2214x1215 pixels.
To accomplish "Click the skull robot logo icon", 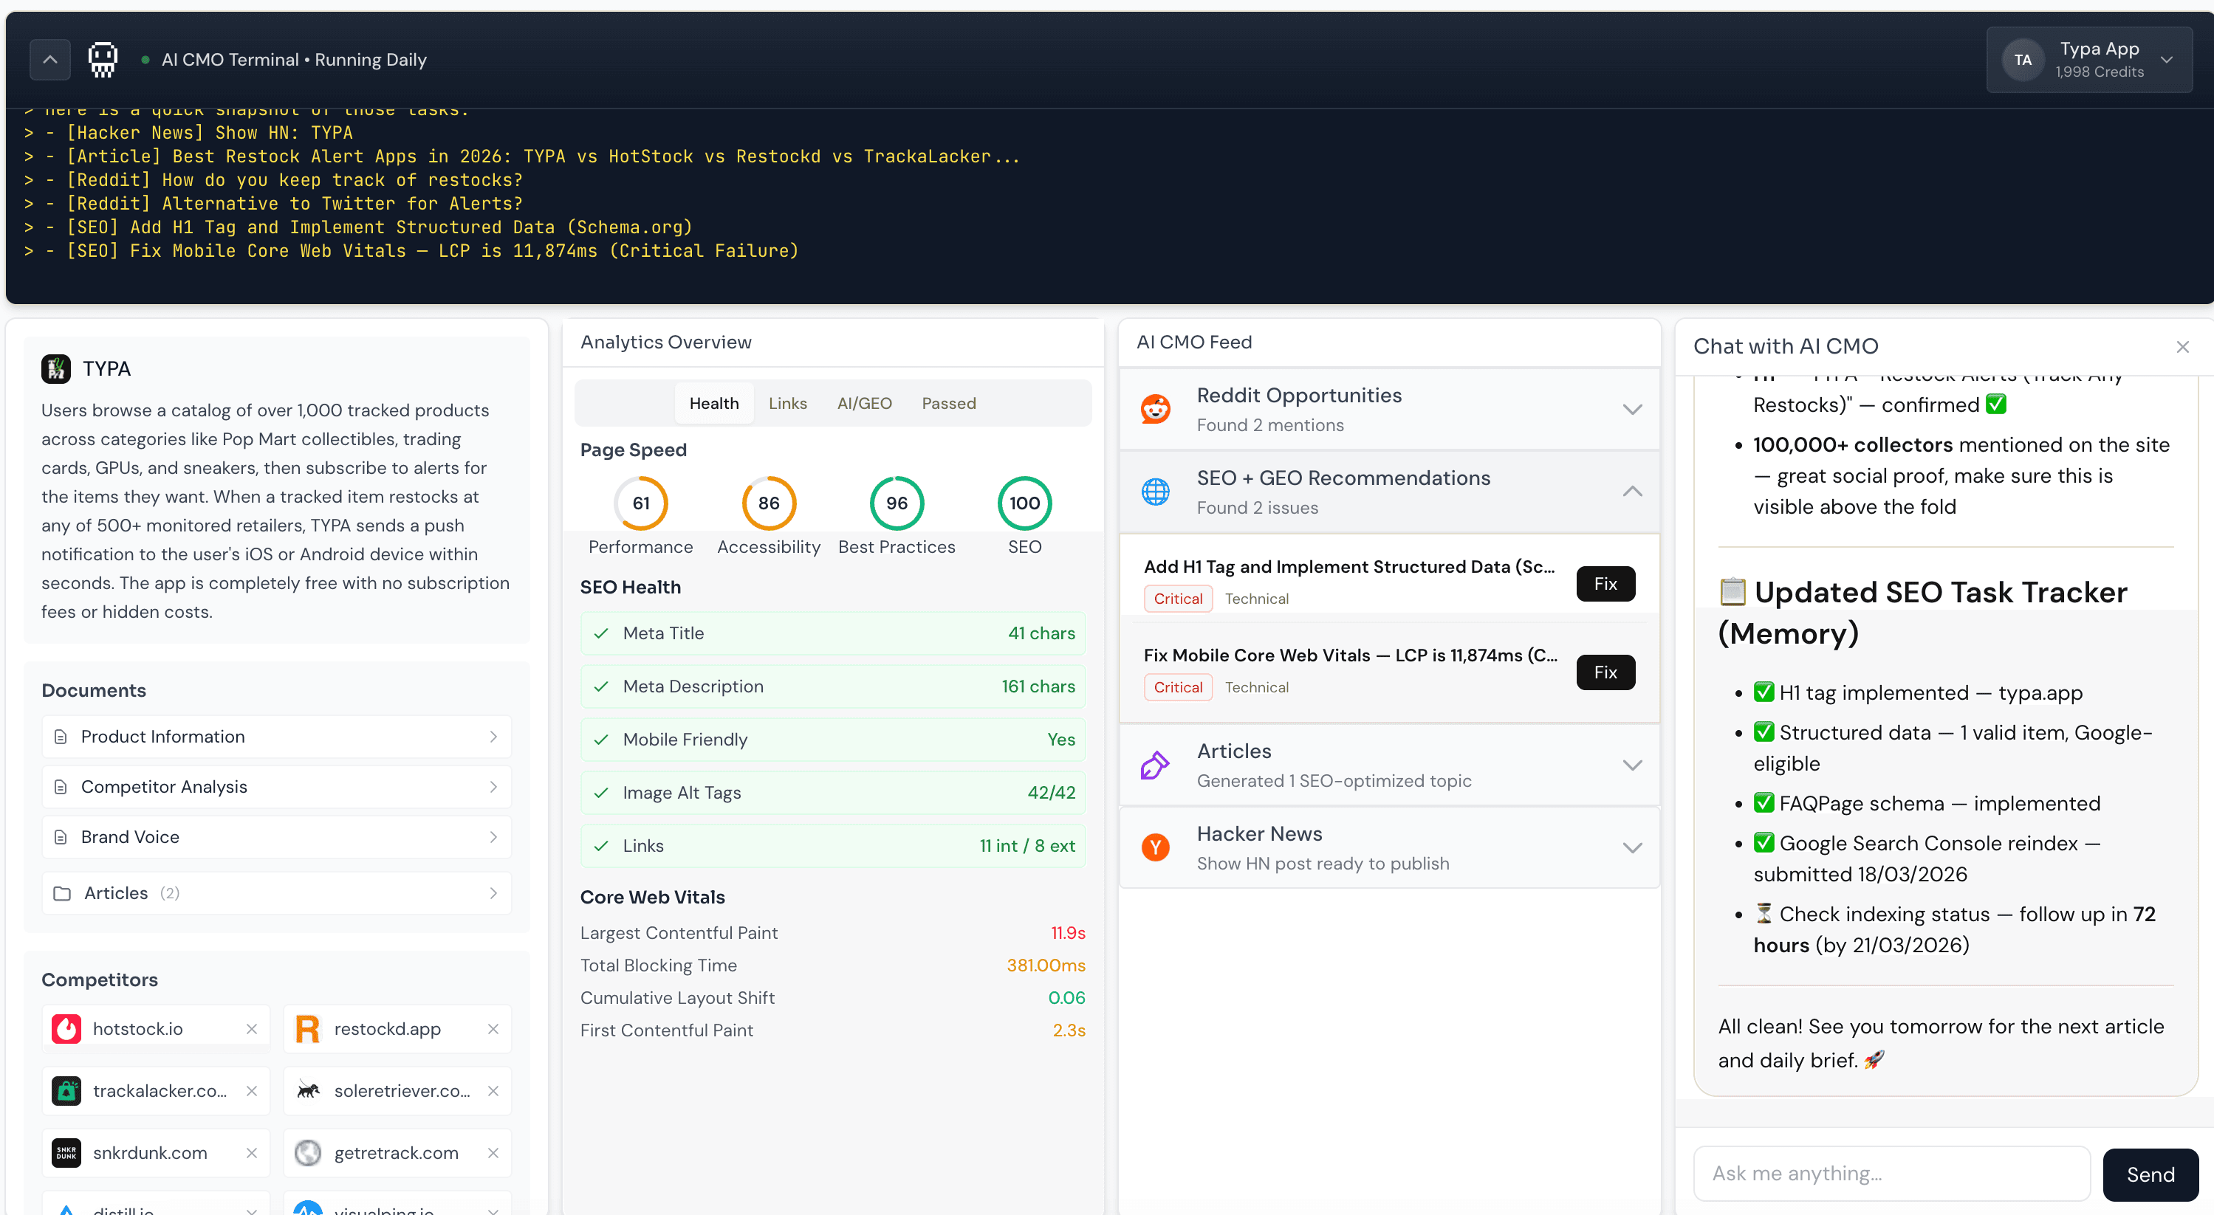I will (102, 60).
